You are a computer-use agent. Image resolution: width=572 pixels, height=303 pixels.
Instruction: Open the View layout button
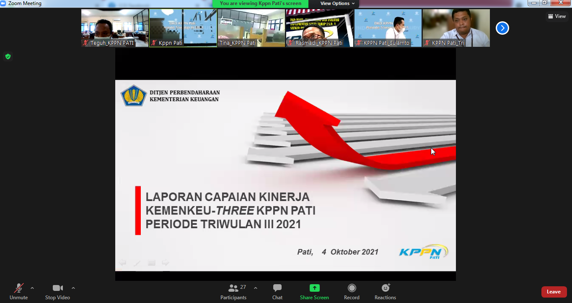click(x=557, y=16)
